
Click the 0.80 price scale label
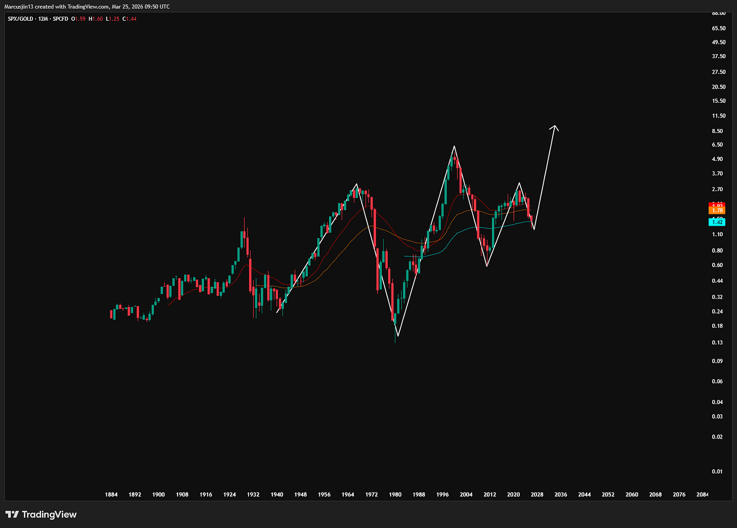(x=717, y=251)
